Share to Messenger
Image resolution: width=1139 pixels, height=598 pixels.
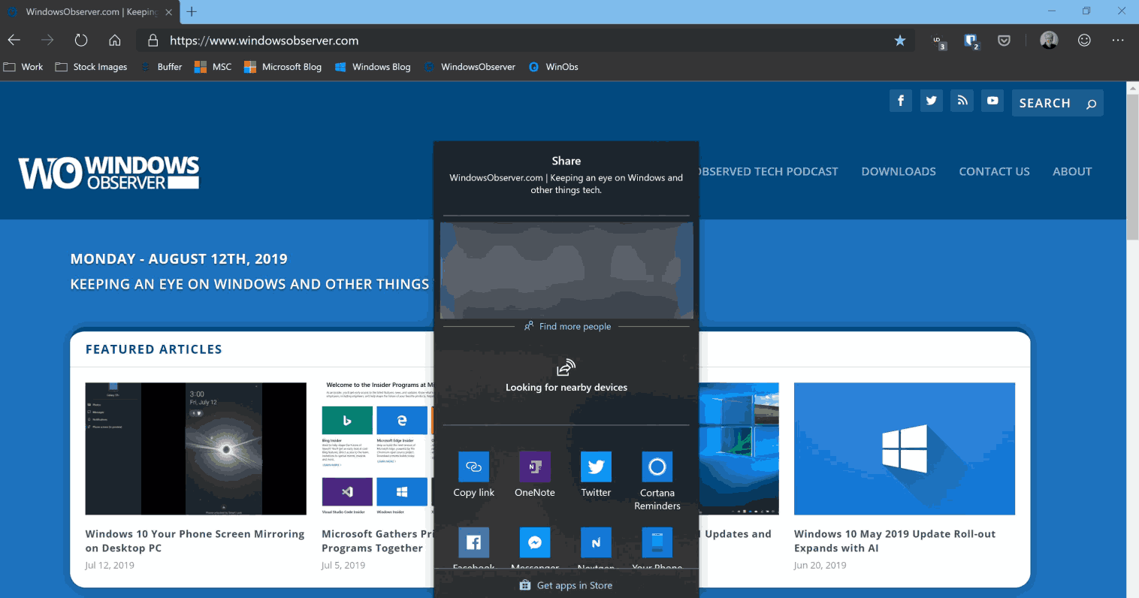pos(535,548)
